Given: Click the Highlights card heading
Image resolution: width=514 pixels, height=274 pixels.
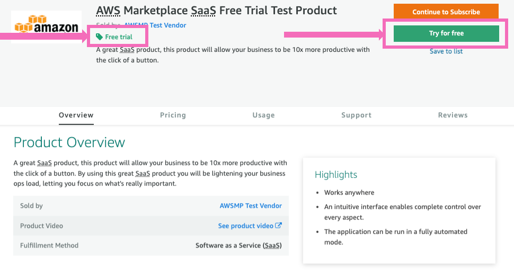Looking at the screenshot, I should 336,175.
